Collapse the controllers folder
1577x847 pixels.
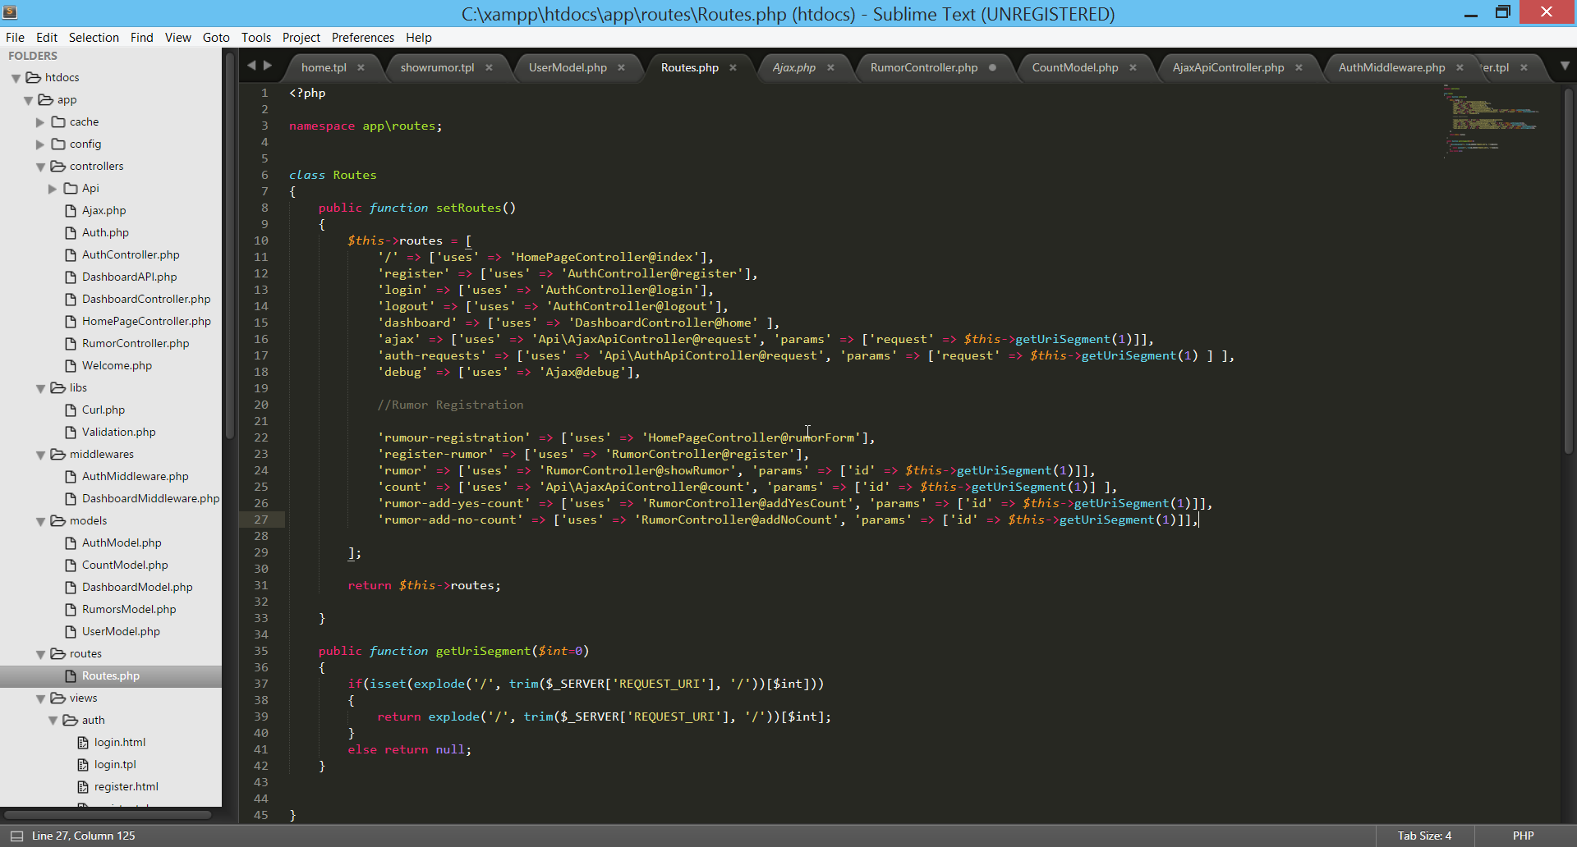(40, 167)
